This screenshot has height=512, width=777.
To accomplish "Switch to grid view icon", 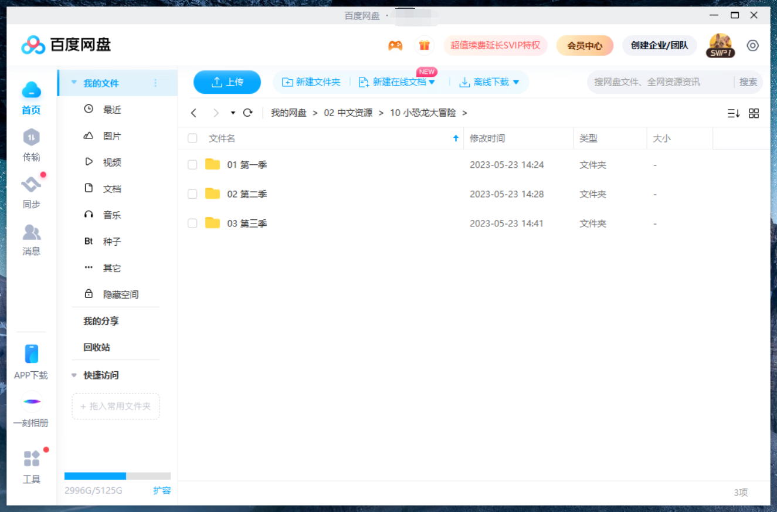I will pos(754,113).
